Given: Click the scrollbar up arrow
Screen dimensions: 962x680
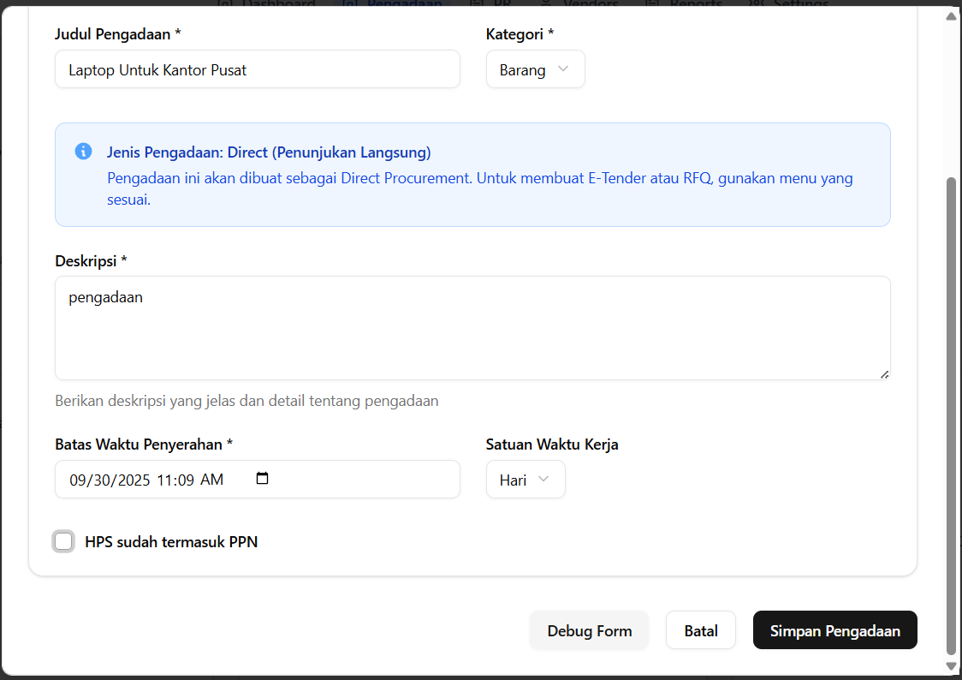Looking at the screenshot, I should point(951,15).
